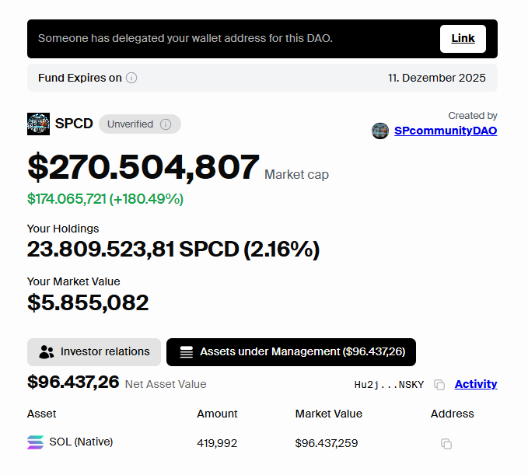The image size is (528, 475).
Task: Click the 419,992 amount cell
Action: click(x=217, y=443)
